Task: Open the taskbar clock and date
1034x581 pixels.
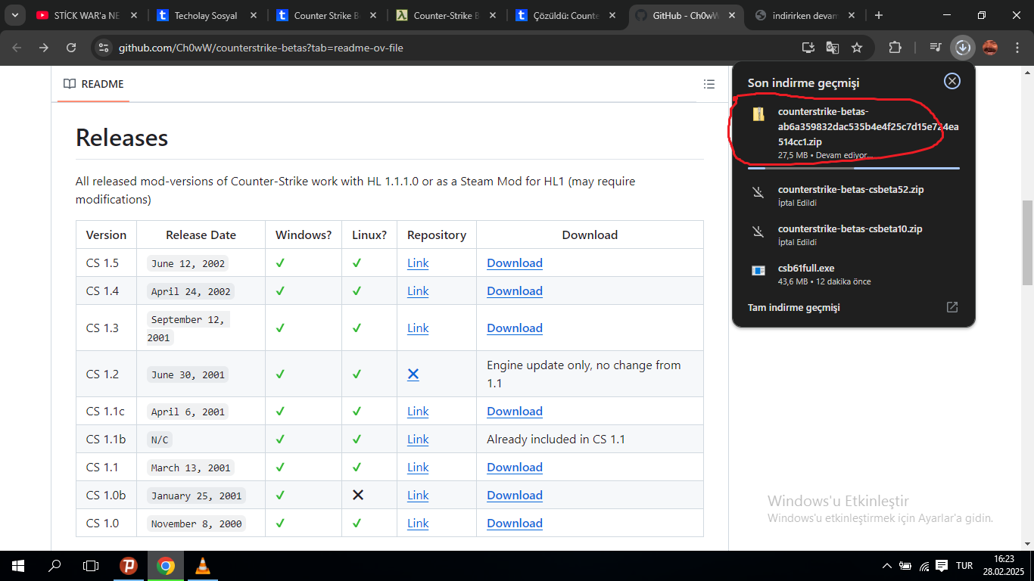Action: [x=1004, y=566]
